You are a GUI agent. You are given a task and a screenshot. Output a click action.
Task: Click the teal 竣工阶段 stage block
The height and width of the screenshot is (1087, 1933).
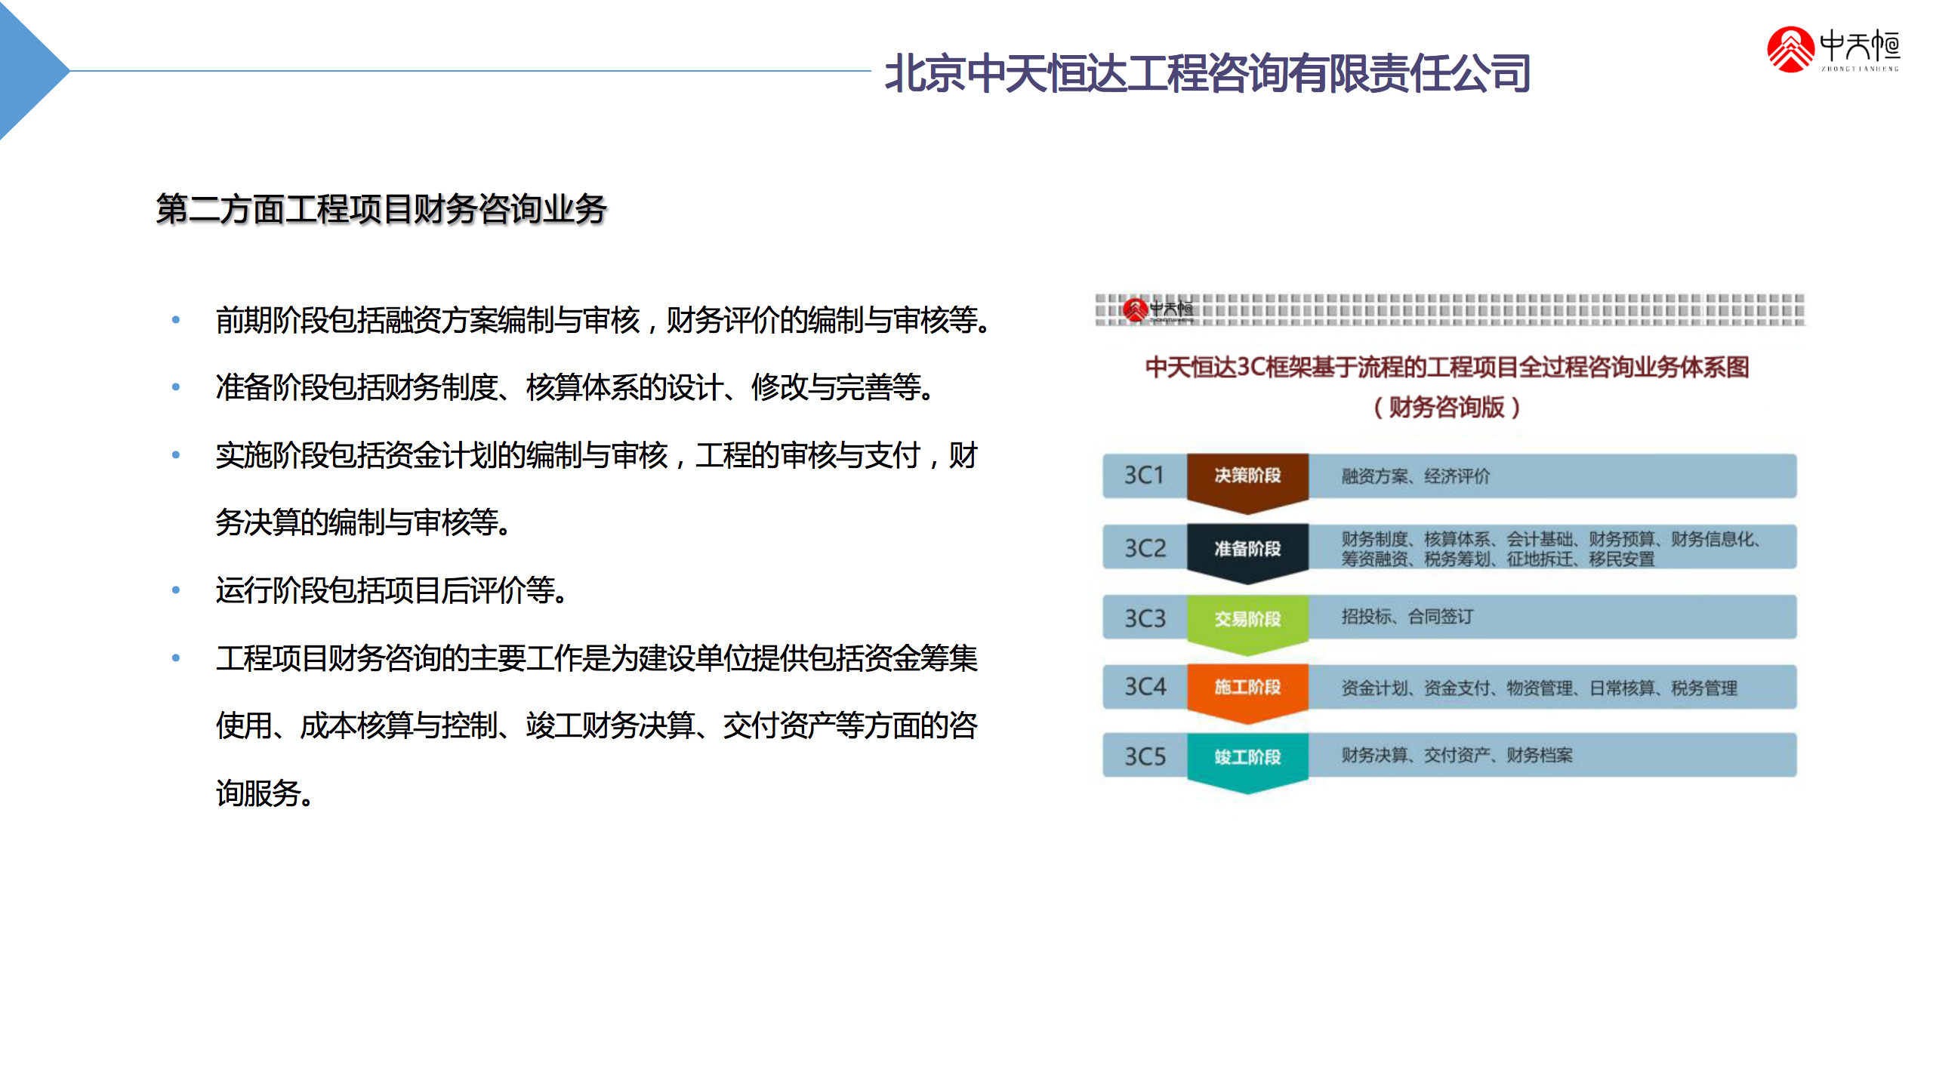click(1247, 762)
